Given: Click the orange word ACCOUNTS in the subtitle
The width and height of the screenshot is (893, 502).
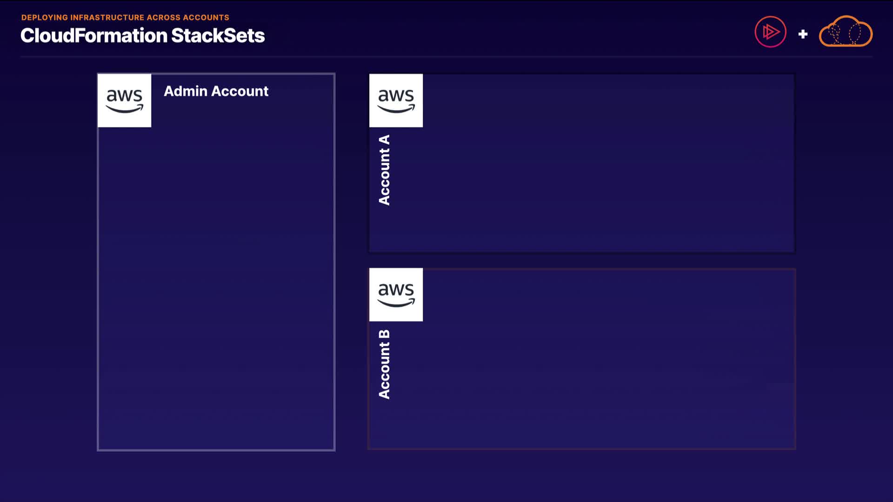Looking at the screenshot, I should [206, 18].
